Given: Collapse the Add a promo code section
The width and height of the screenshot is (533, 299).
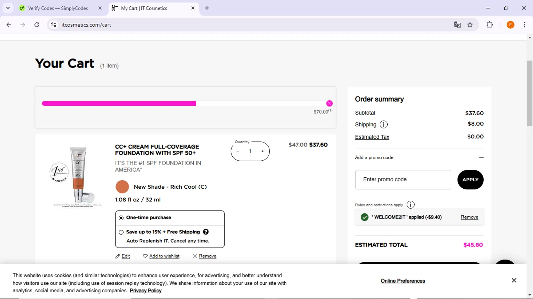Looking at the screenshot, I should tap(481, 158).
